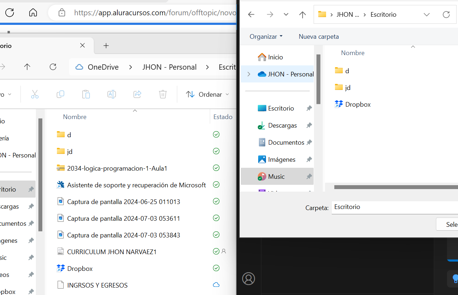The height and width of the screenshot is (295, 458).
Task: Click the Carpeta text field
Action: pos(395,207)
